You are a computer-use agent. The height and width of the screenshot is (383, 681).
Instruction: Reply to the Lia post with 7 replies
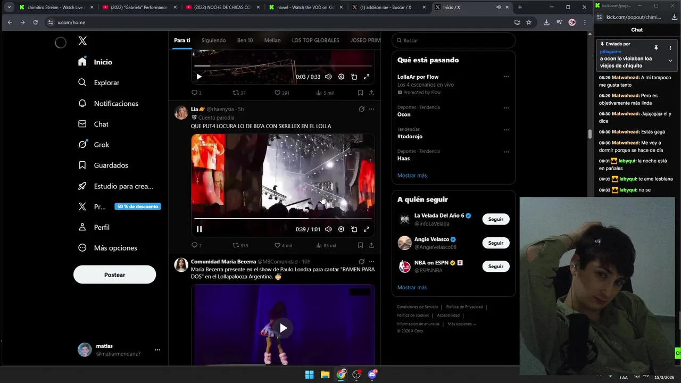pos(196,245)
